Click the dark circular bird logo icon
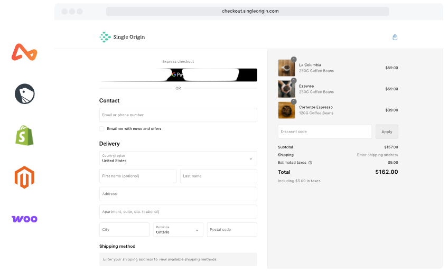This screenshot has height=272, width=448. [24, 94]
